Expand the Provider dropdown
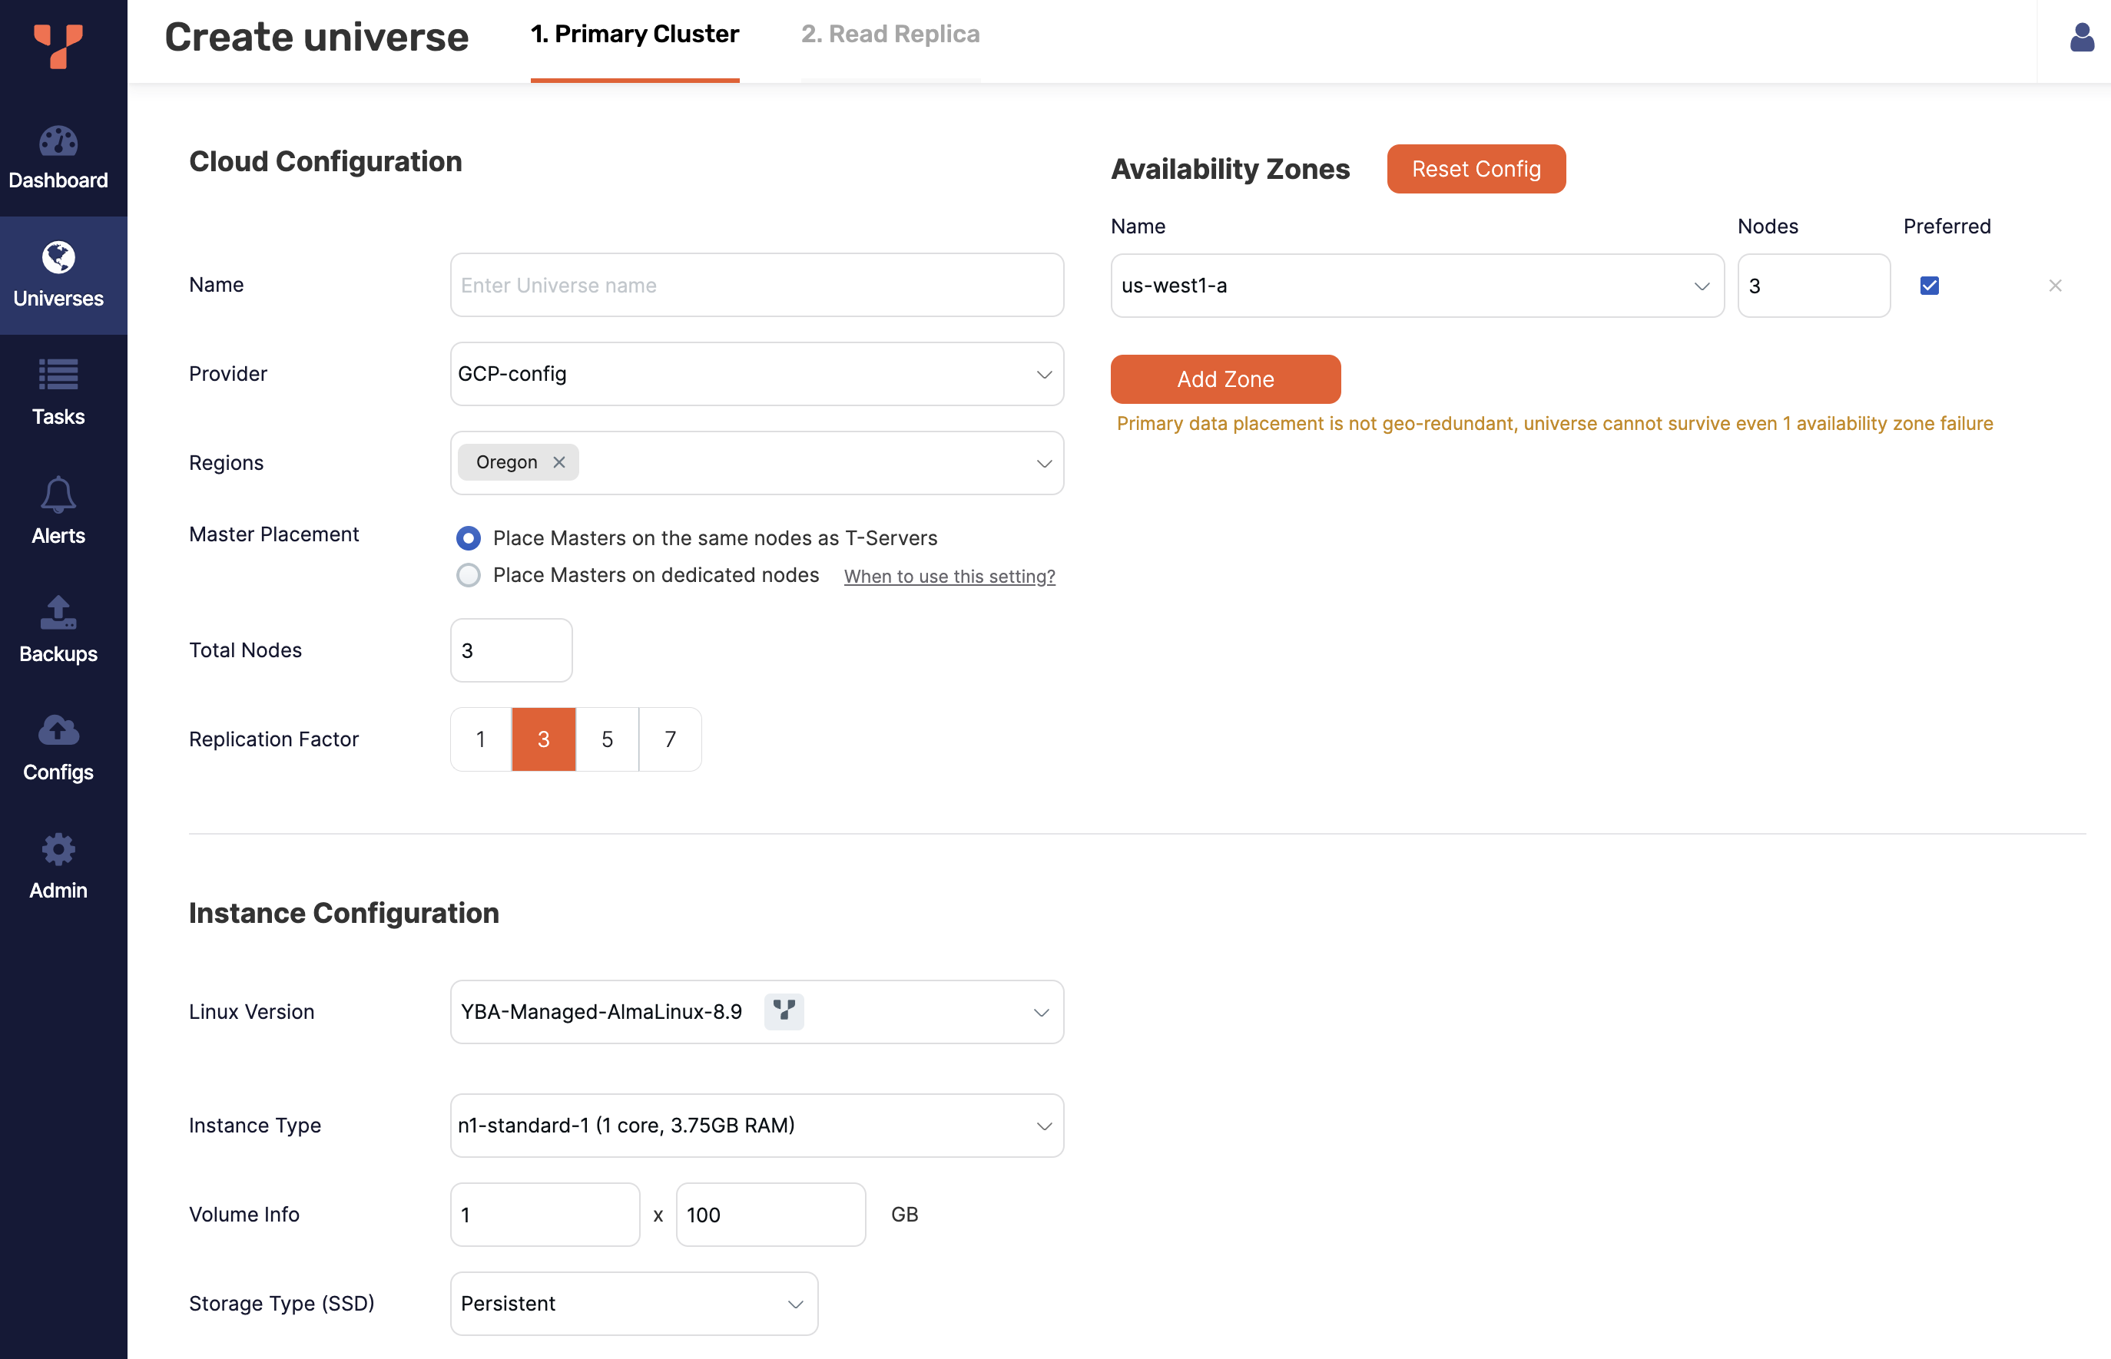This screenshot has width=2111, height=1359. (755, 372)
